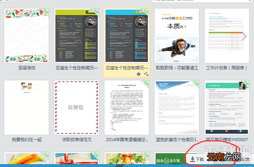
Task: Click the 取胜职场：你能看清工 title
Action: (177, 68)
